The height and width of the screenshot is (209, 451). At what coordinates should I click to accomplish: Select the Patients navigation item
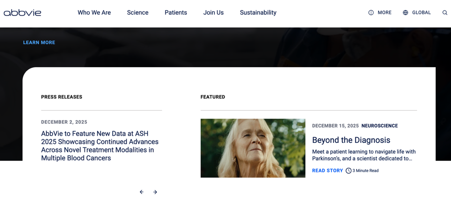pyautogui.click(x=176, y=12)
